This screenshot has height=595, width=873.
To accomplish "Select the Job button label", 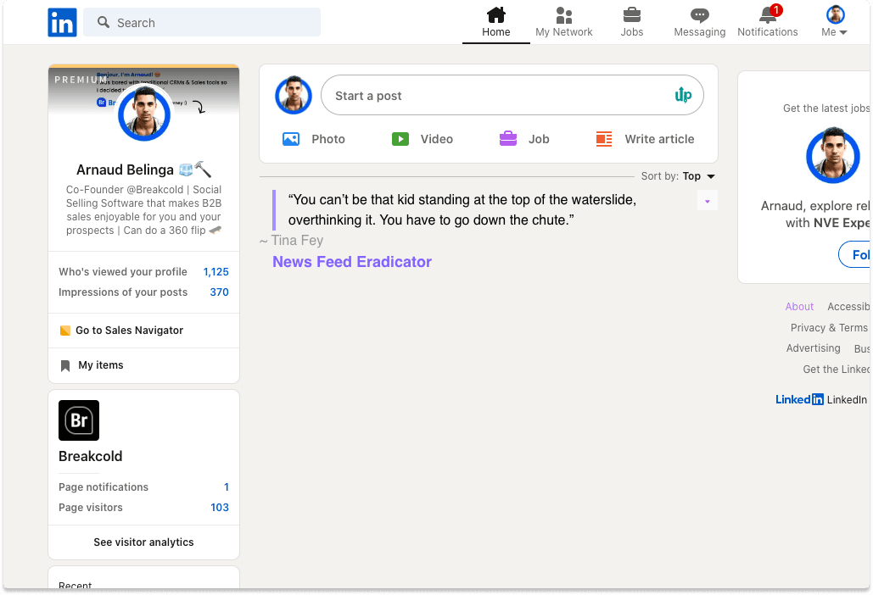I will (x=539, y=139).
